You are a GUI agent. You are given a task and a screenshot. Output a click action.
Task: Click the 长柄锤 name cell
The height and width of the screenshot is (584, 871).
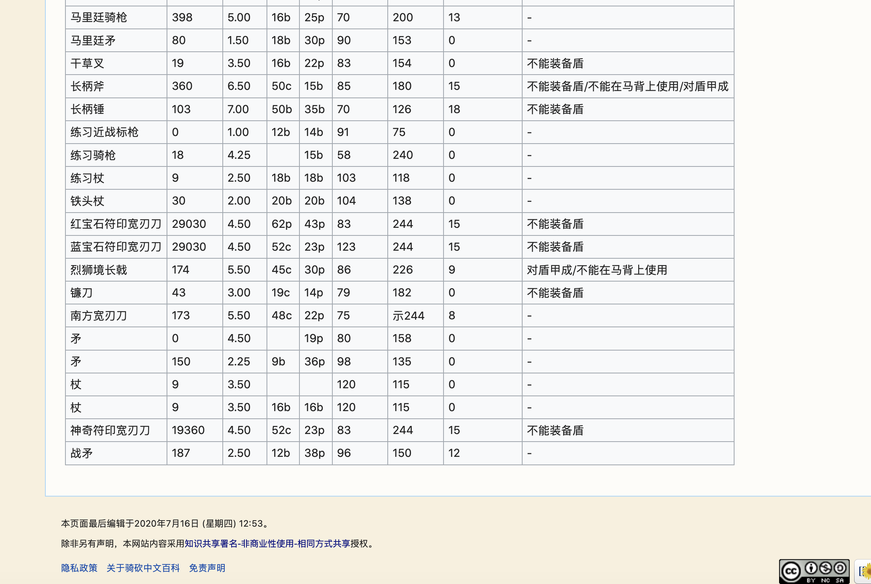click(116, 109)
